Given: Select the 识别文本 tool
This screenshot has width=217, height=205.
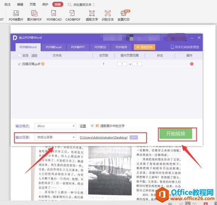Looking at the screenshot, I should click(108, 15).
